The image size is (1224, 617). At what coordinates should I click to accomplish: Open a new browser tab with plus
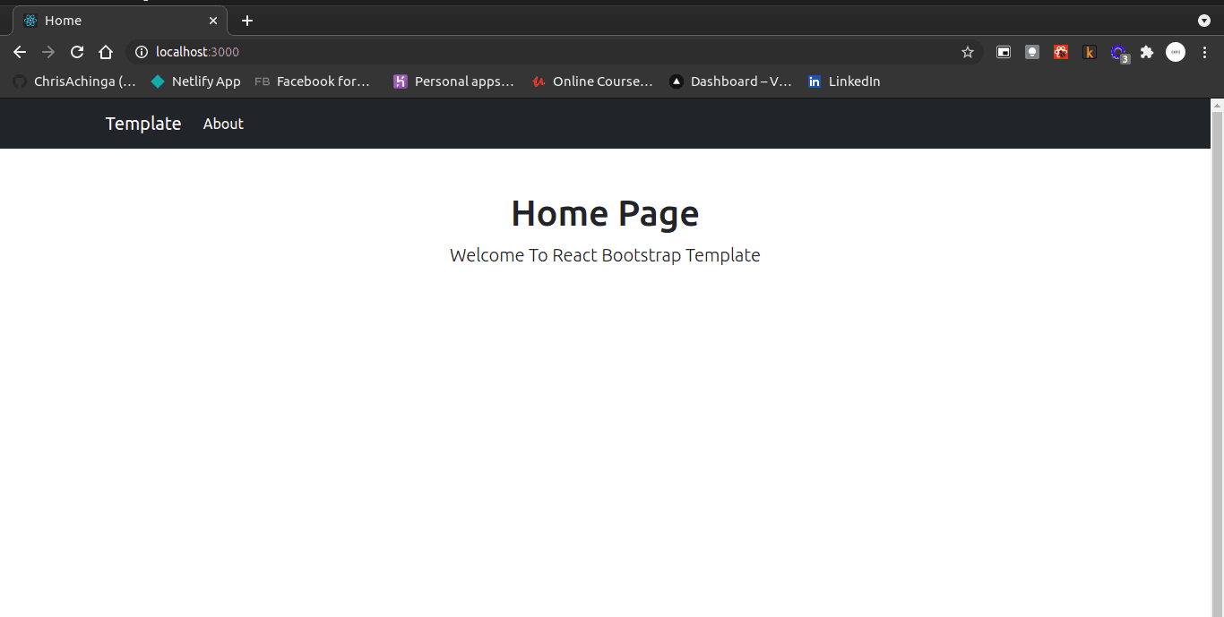click(x=247, y=21)
